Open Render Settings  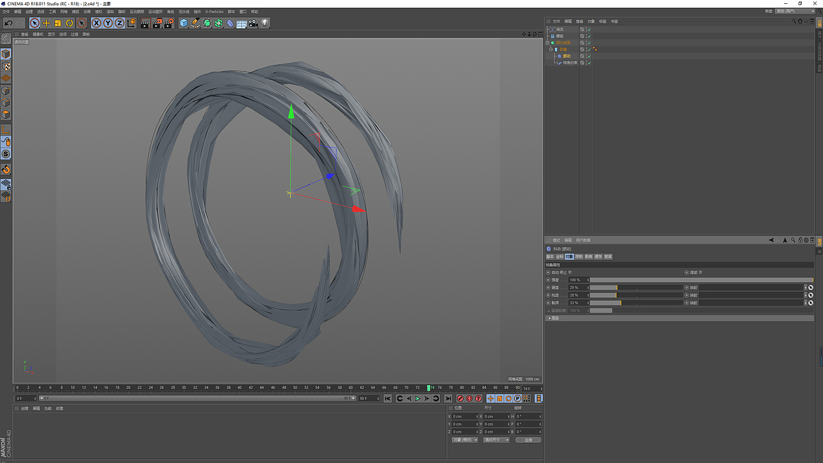point(169,23)
